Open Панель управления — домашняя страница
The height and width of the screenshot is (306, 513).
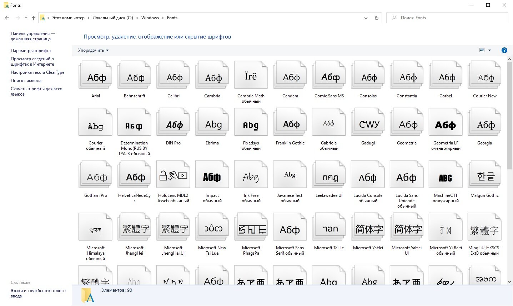click(x=32, y=36)
